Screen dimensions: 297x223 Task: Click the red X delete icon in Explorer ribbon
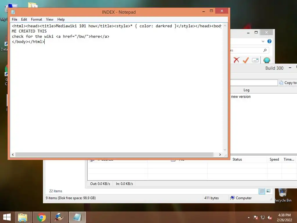click(x=236, y=60)
